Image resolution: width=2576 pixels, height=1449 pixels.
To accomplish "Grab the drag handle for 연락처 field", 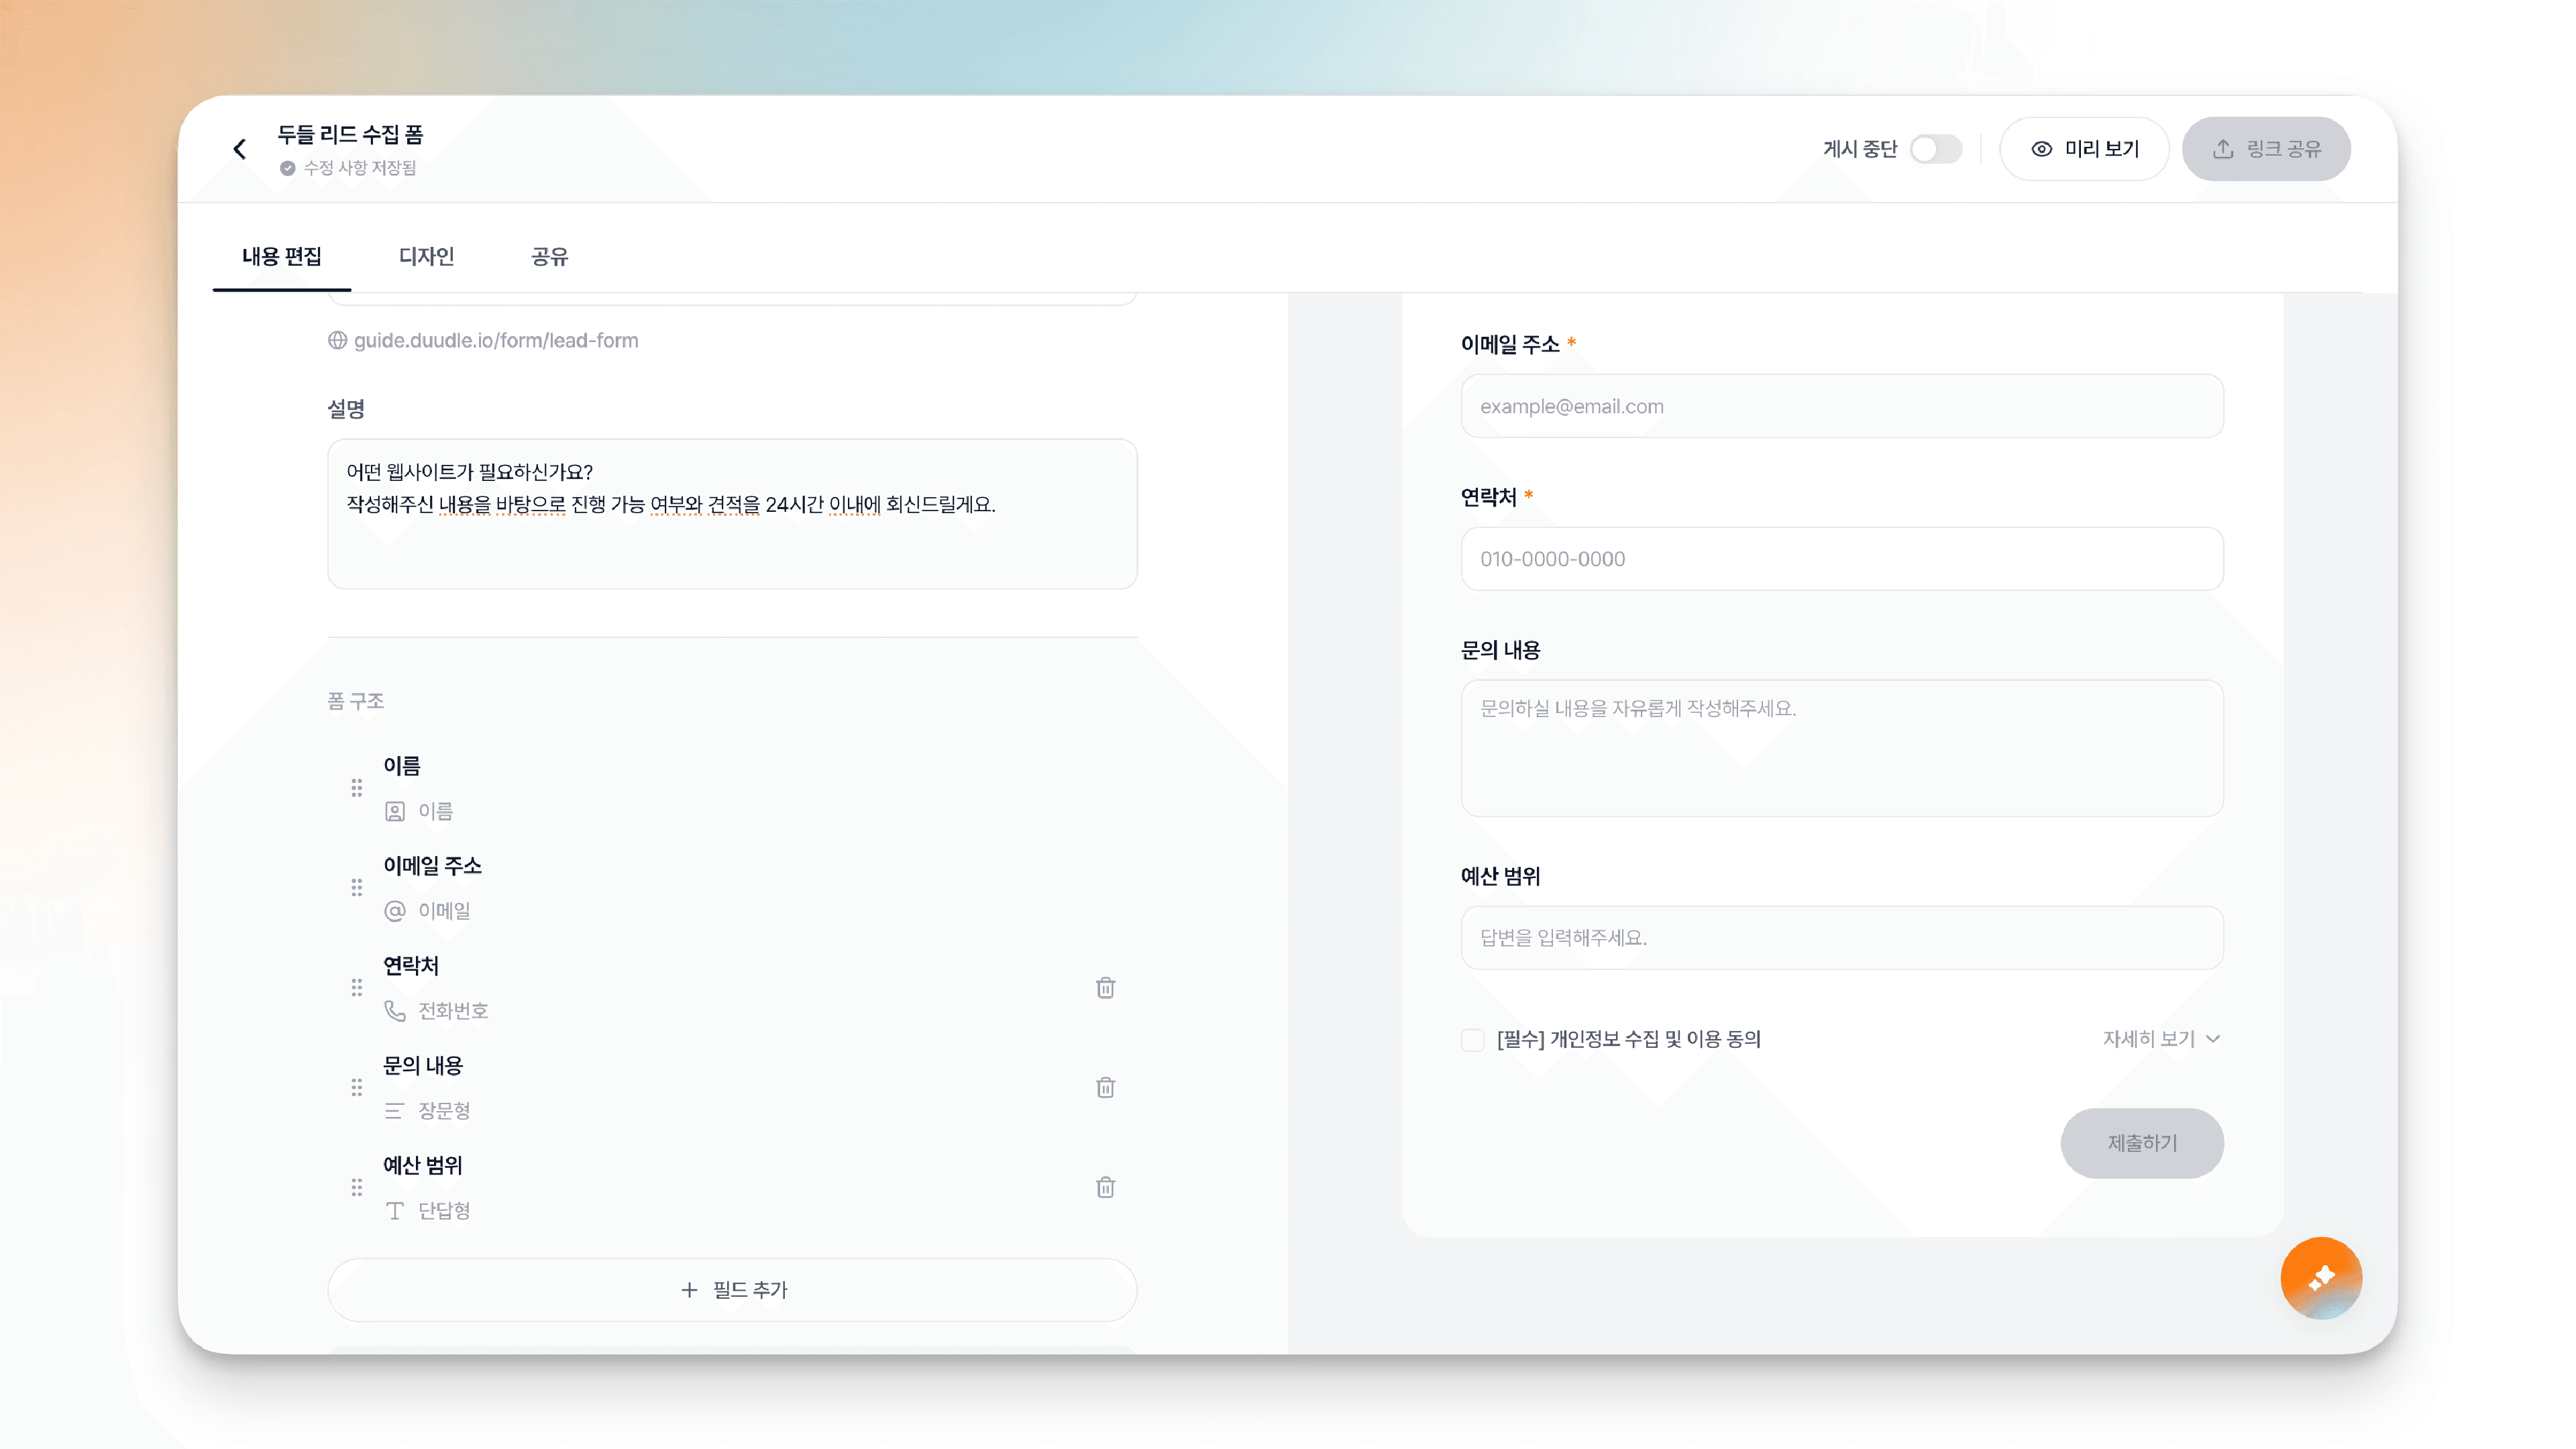I will coord(357,988).
